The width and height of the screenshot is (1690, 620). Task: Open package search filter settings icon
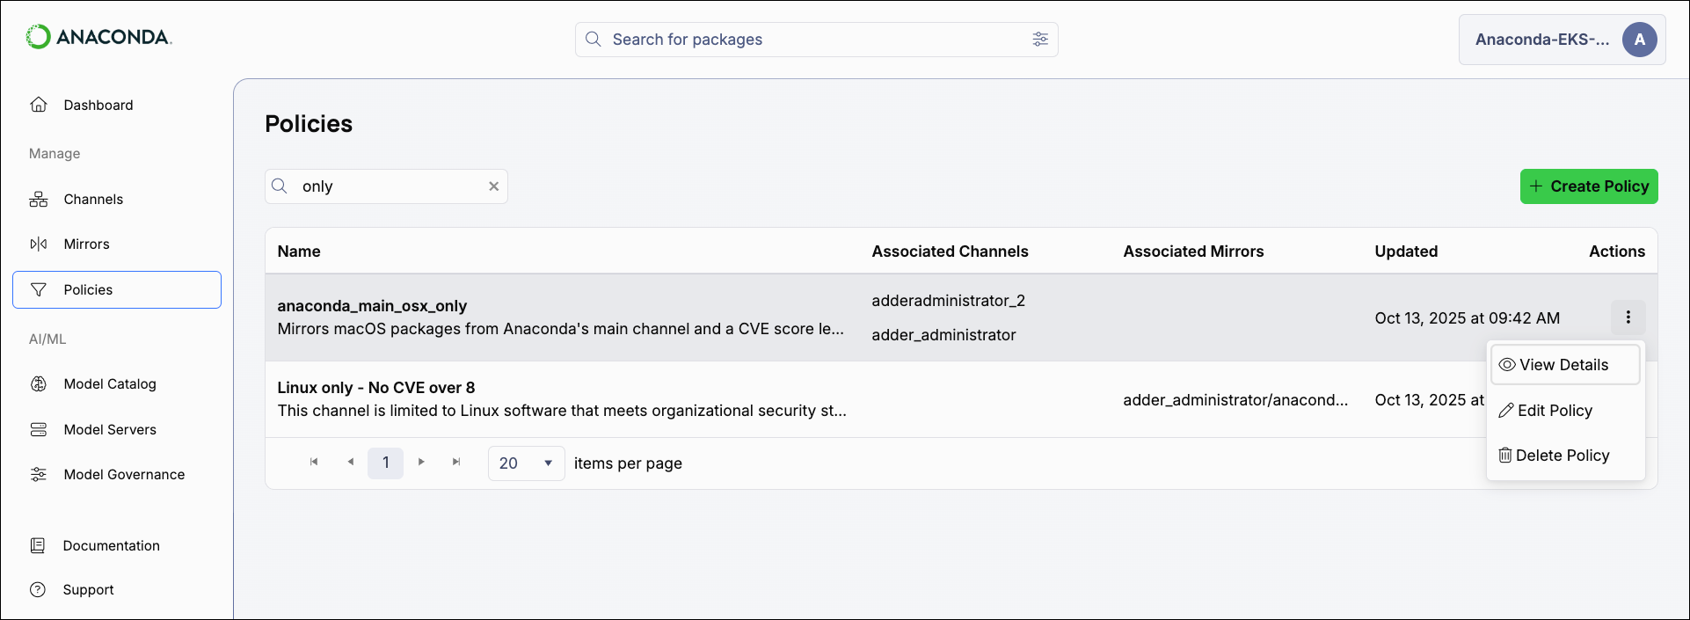(x=1040, y=40)
